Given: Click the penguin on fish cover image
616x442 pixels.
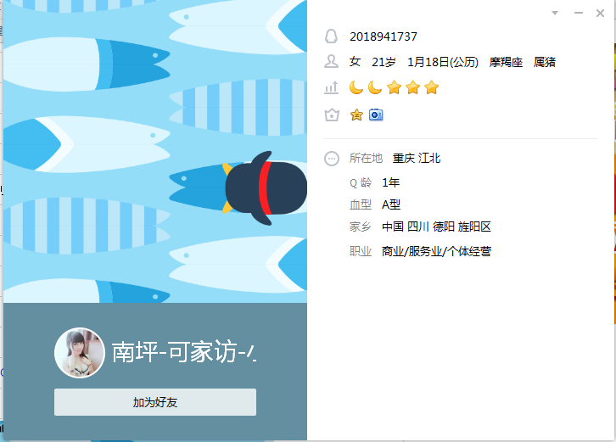Looking at the screenshot, I should (x=265, y=188).
